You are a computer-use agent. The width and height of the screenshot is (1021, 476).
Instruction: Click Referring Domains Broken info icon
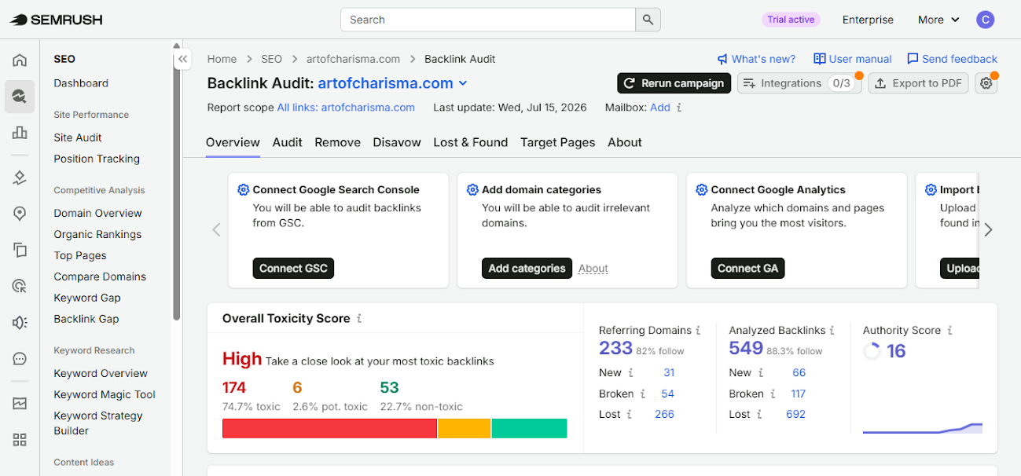pos(642,394)
